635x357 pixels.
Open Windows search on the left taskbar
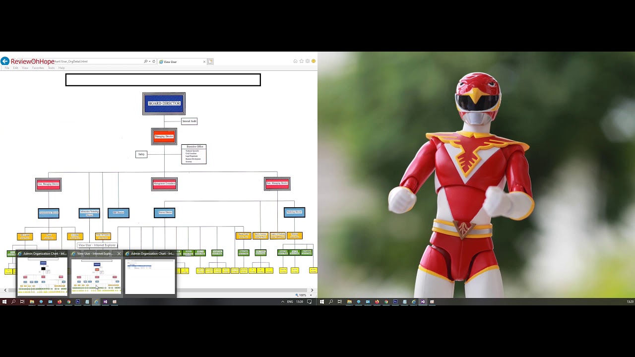13,301
